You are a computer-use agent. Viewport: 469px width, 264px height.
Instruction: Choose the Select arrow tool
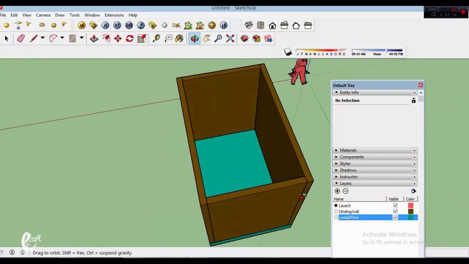[x=6, y=38]
